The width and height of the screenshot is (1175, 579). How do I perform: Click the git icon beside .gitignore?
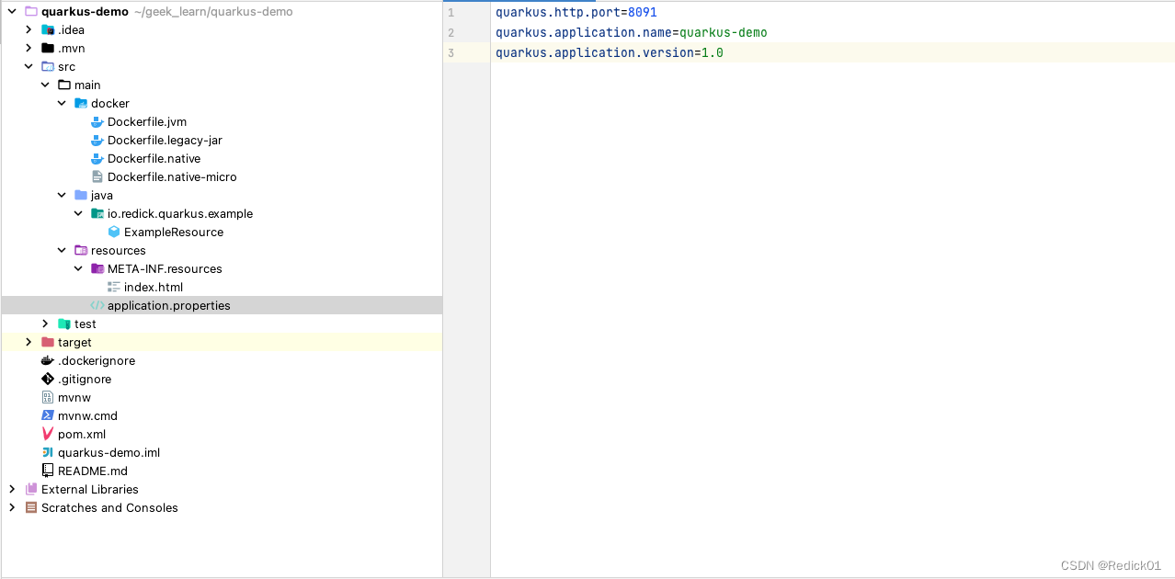pyautogui.click(x=48, y=379)
